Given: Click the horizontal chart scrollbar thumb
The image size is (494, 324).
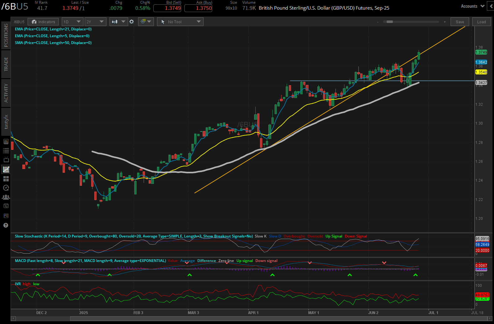Looking at the screenshot, I should [279, 318].
